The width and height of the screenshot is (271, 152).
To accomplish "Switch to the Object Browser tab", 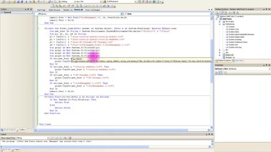I will (54, 10).
